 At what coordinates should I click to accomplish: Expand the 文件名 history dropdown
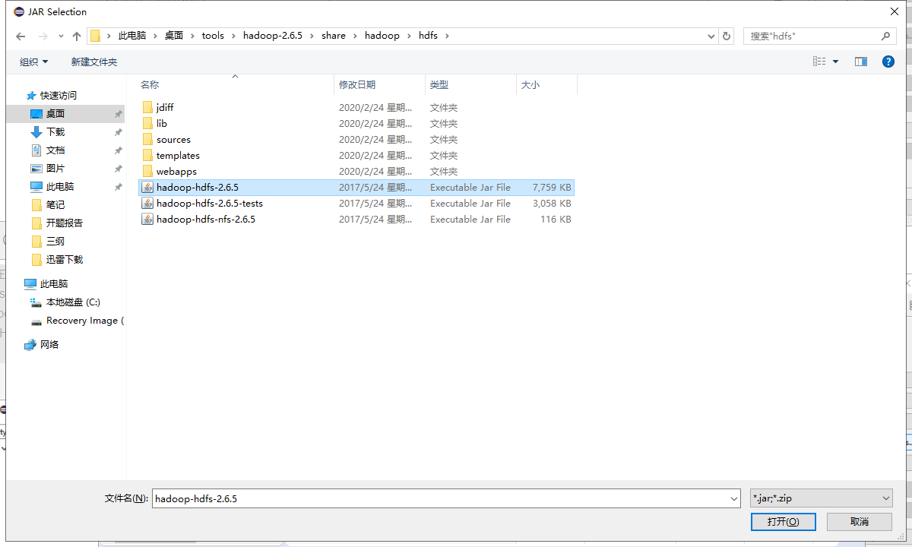(x=734, y=498)
